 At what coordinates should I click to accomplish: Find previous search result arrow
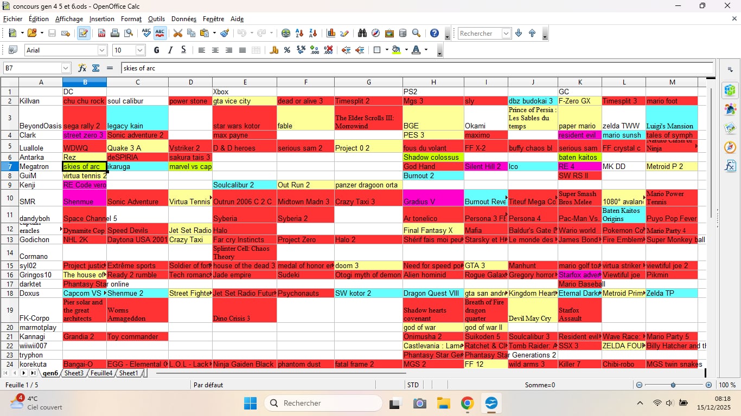[x=532, y=33]
